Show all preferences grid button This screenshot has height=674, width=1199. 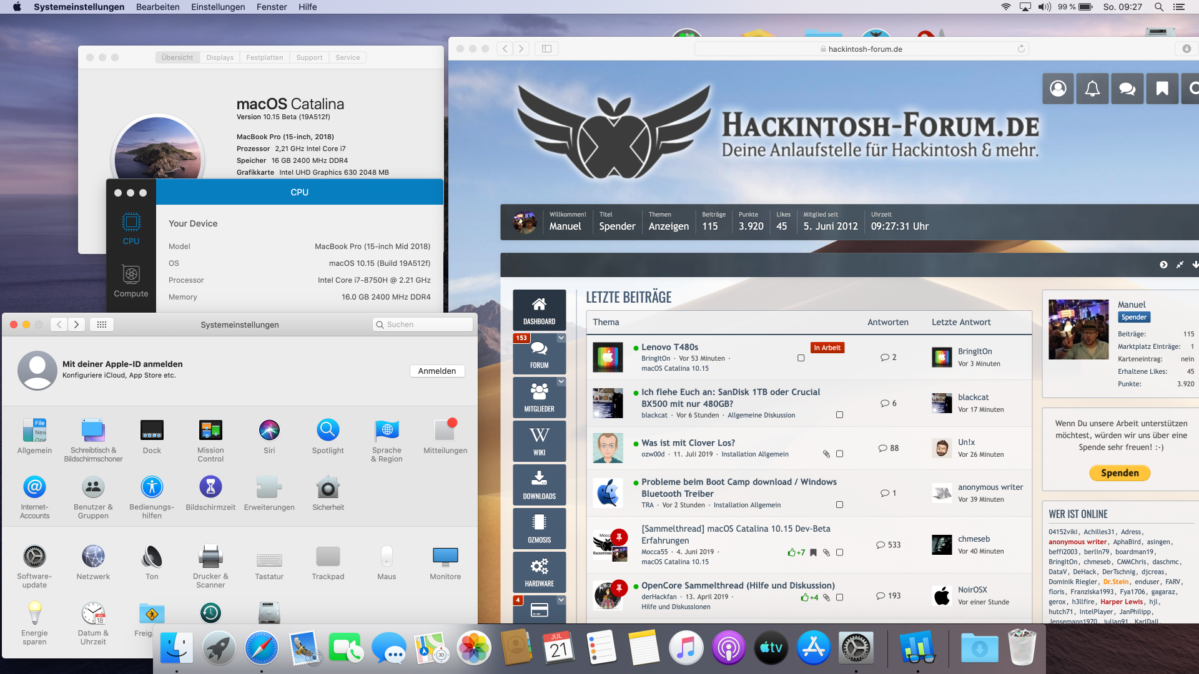coord(102,325)
